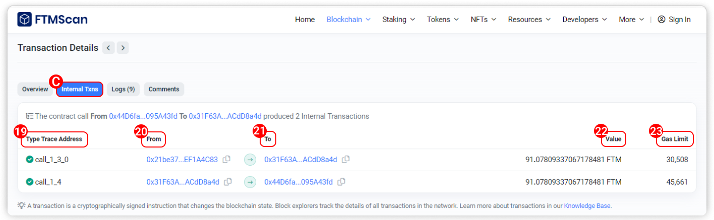Image resolution: width=714 pixels, height=220 pixels.
Task: Open the Staking dropdown menu
Action: [x=398, y=20]
